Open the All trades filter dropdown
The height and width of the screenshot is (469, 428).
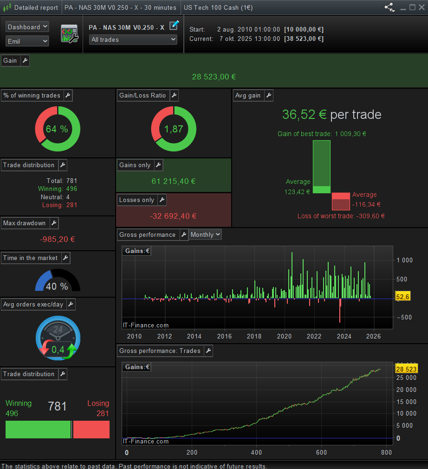click(133, 40)
